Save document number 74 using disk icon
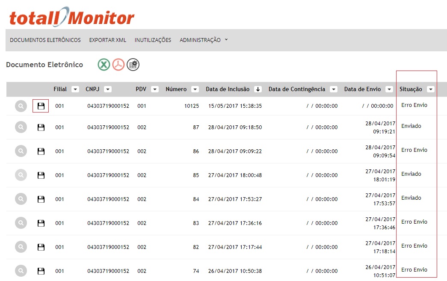Viewport: 447px width, 281px height. click(x=41, y=271)
